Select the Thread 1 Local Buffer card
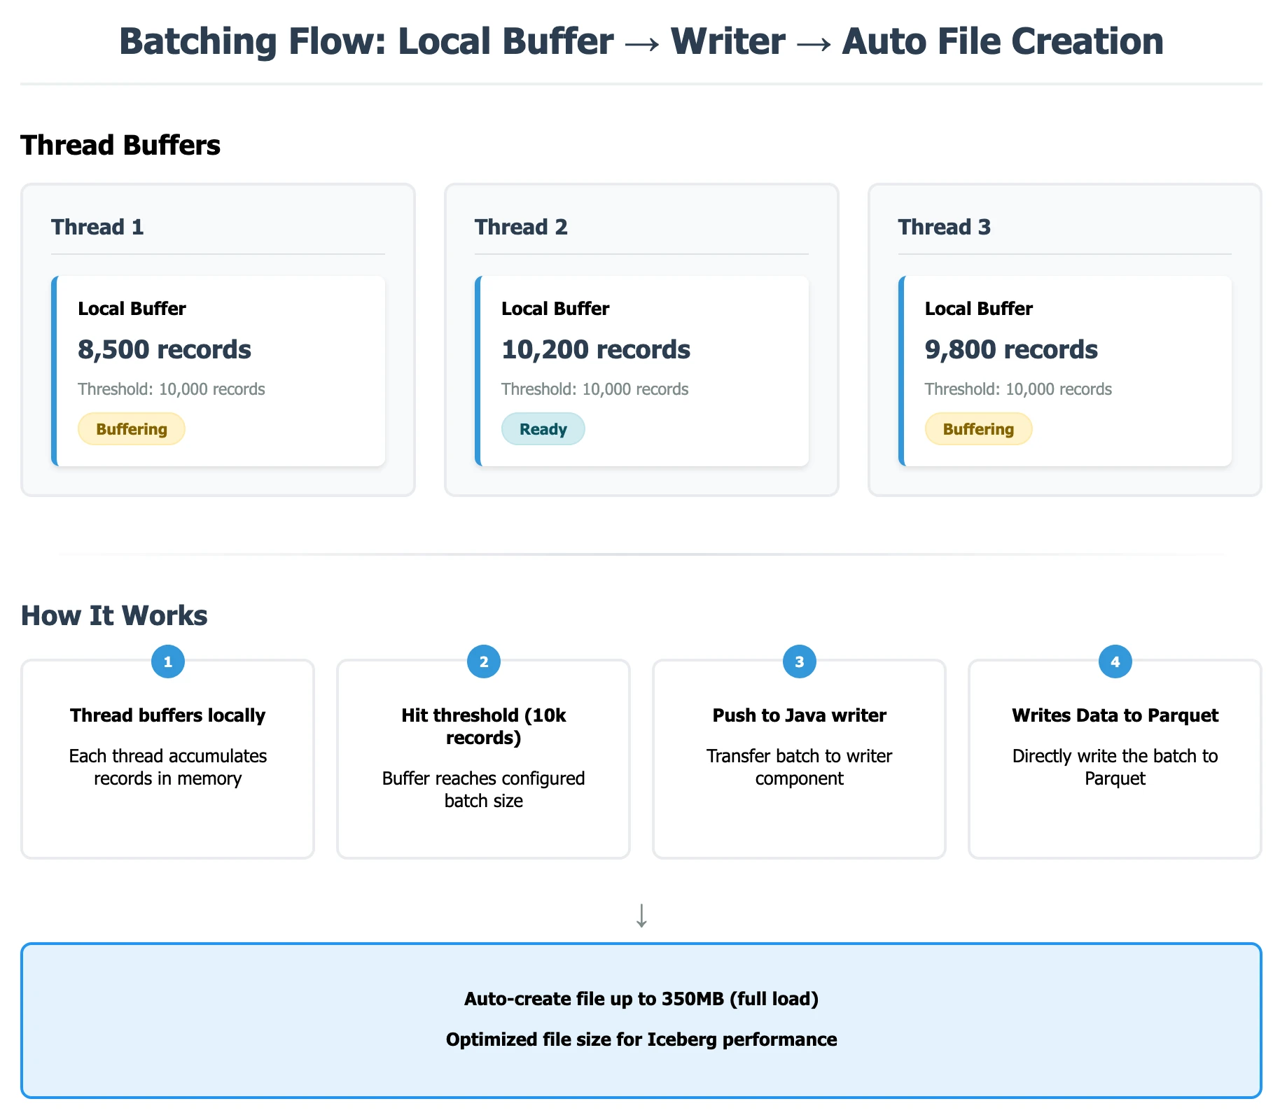1287x1113 pixels. (221, 371)
